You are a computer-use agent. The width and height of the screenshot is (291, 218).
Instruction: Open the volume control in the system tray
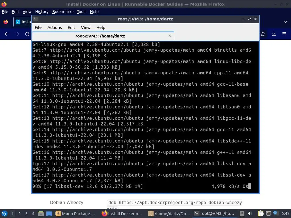tap(250, 213)
